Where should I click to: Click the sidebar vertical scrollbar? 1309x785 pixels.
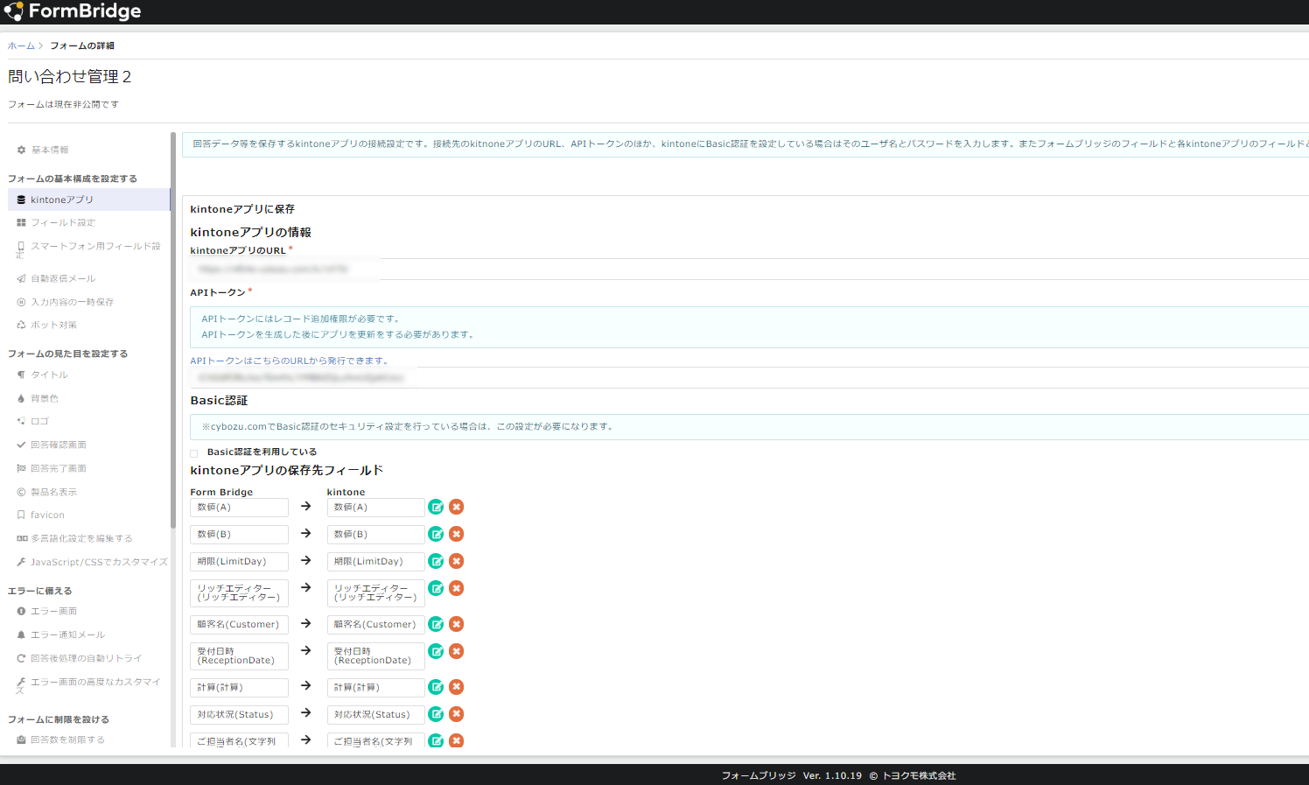click(173, 328)
